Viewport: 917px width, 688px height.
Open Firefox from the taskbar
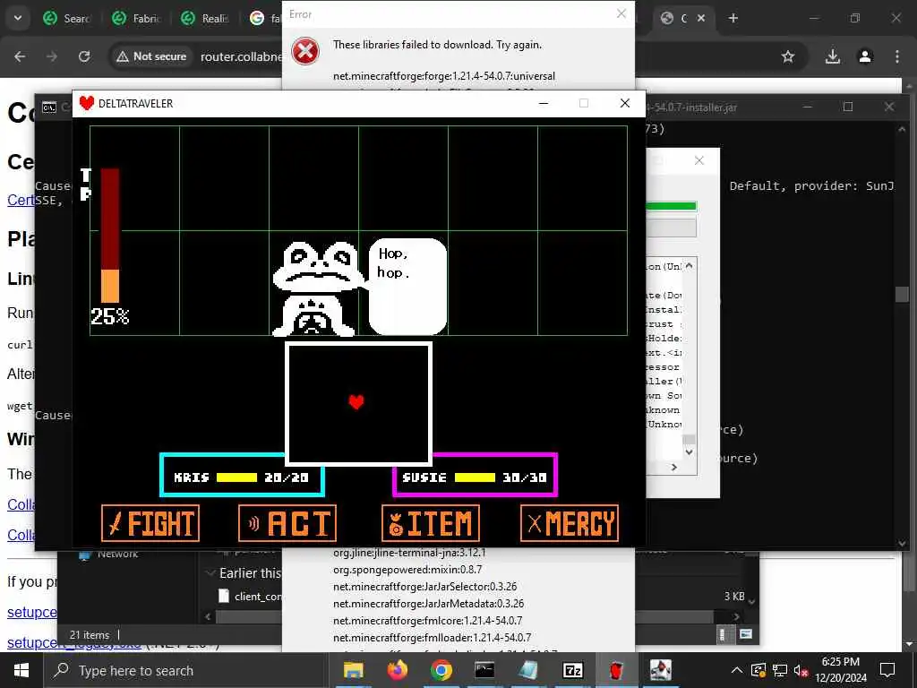[x=397, y=670]
